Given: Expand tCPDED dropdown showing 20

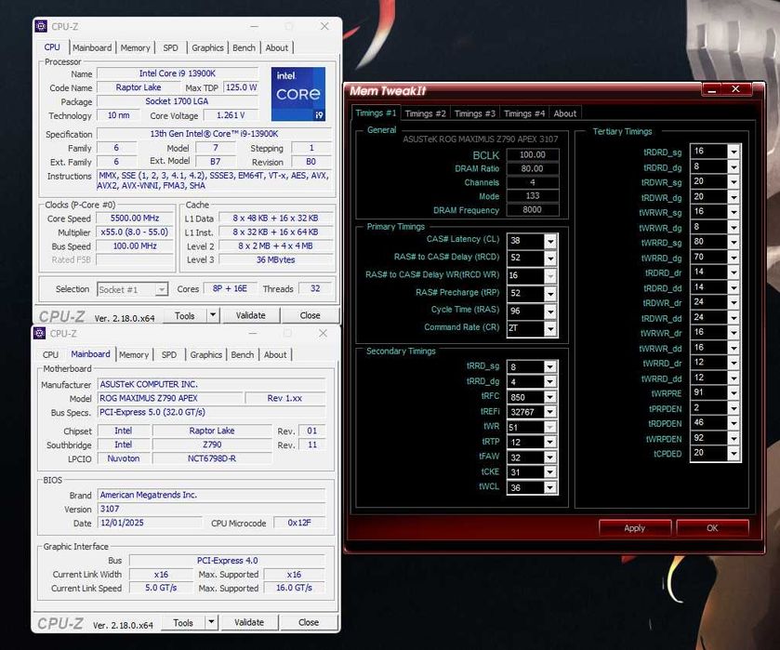Looking at the screenshot, I should pyautogui.click(x=734, y=454).
